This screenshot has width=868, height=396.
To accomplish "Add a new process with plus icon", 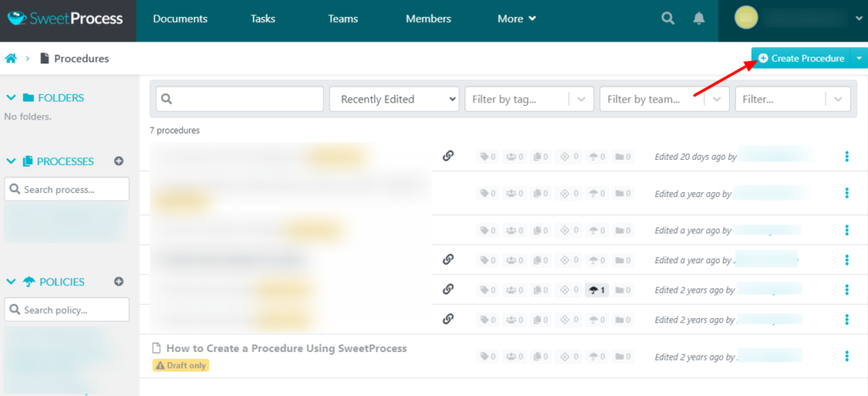I will [x=119, y=161].
